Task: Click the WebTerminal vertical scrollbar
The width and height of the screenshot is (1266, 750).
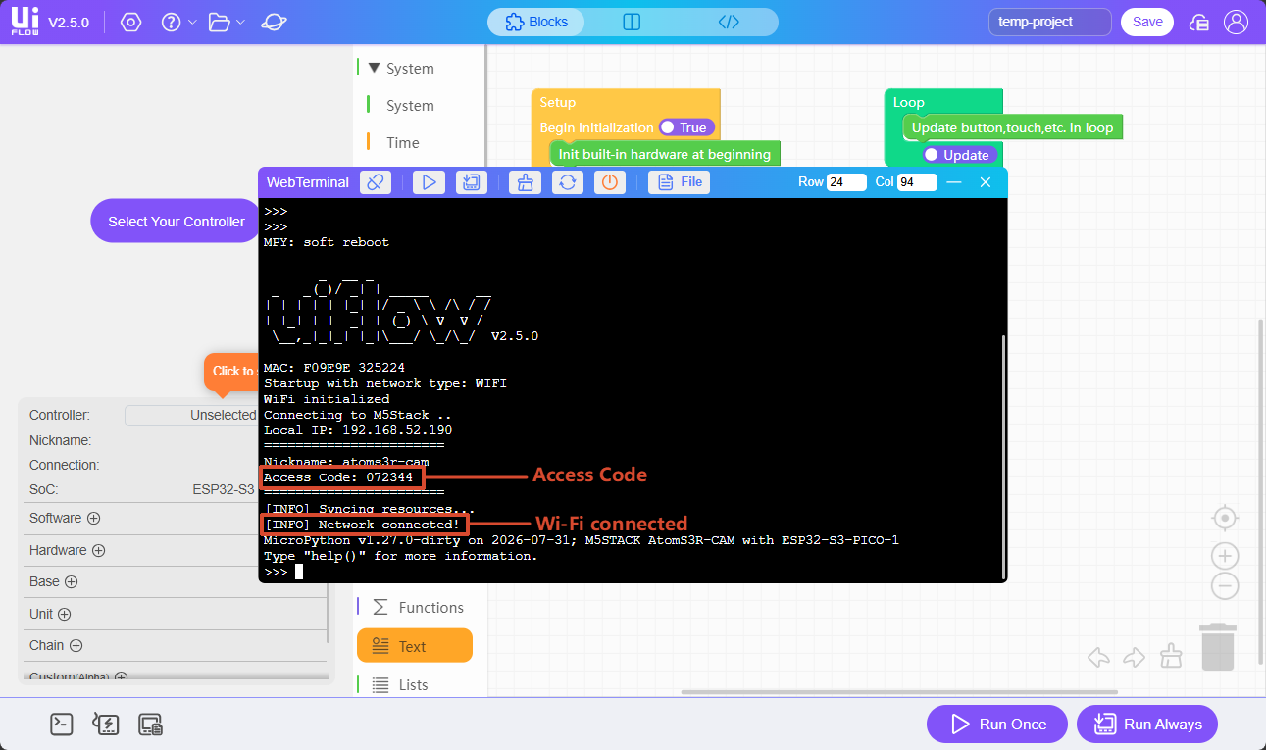Action: [1001, 456]
